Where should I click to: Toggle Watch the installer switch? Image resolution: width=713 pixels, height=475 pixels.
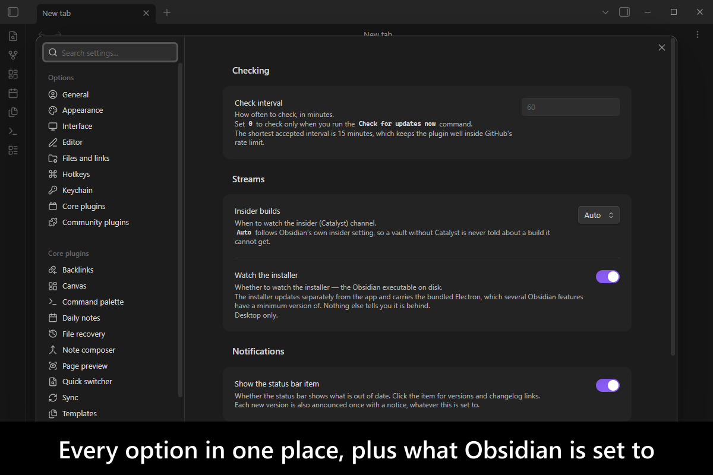click(x=608, y=277)
